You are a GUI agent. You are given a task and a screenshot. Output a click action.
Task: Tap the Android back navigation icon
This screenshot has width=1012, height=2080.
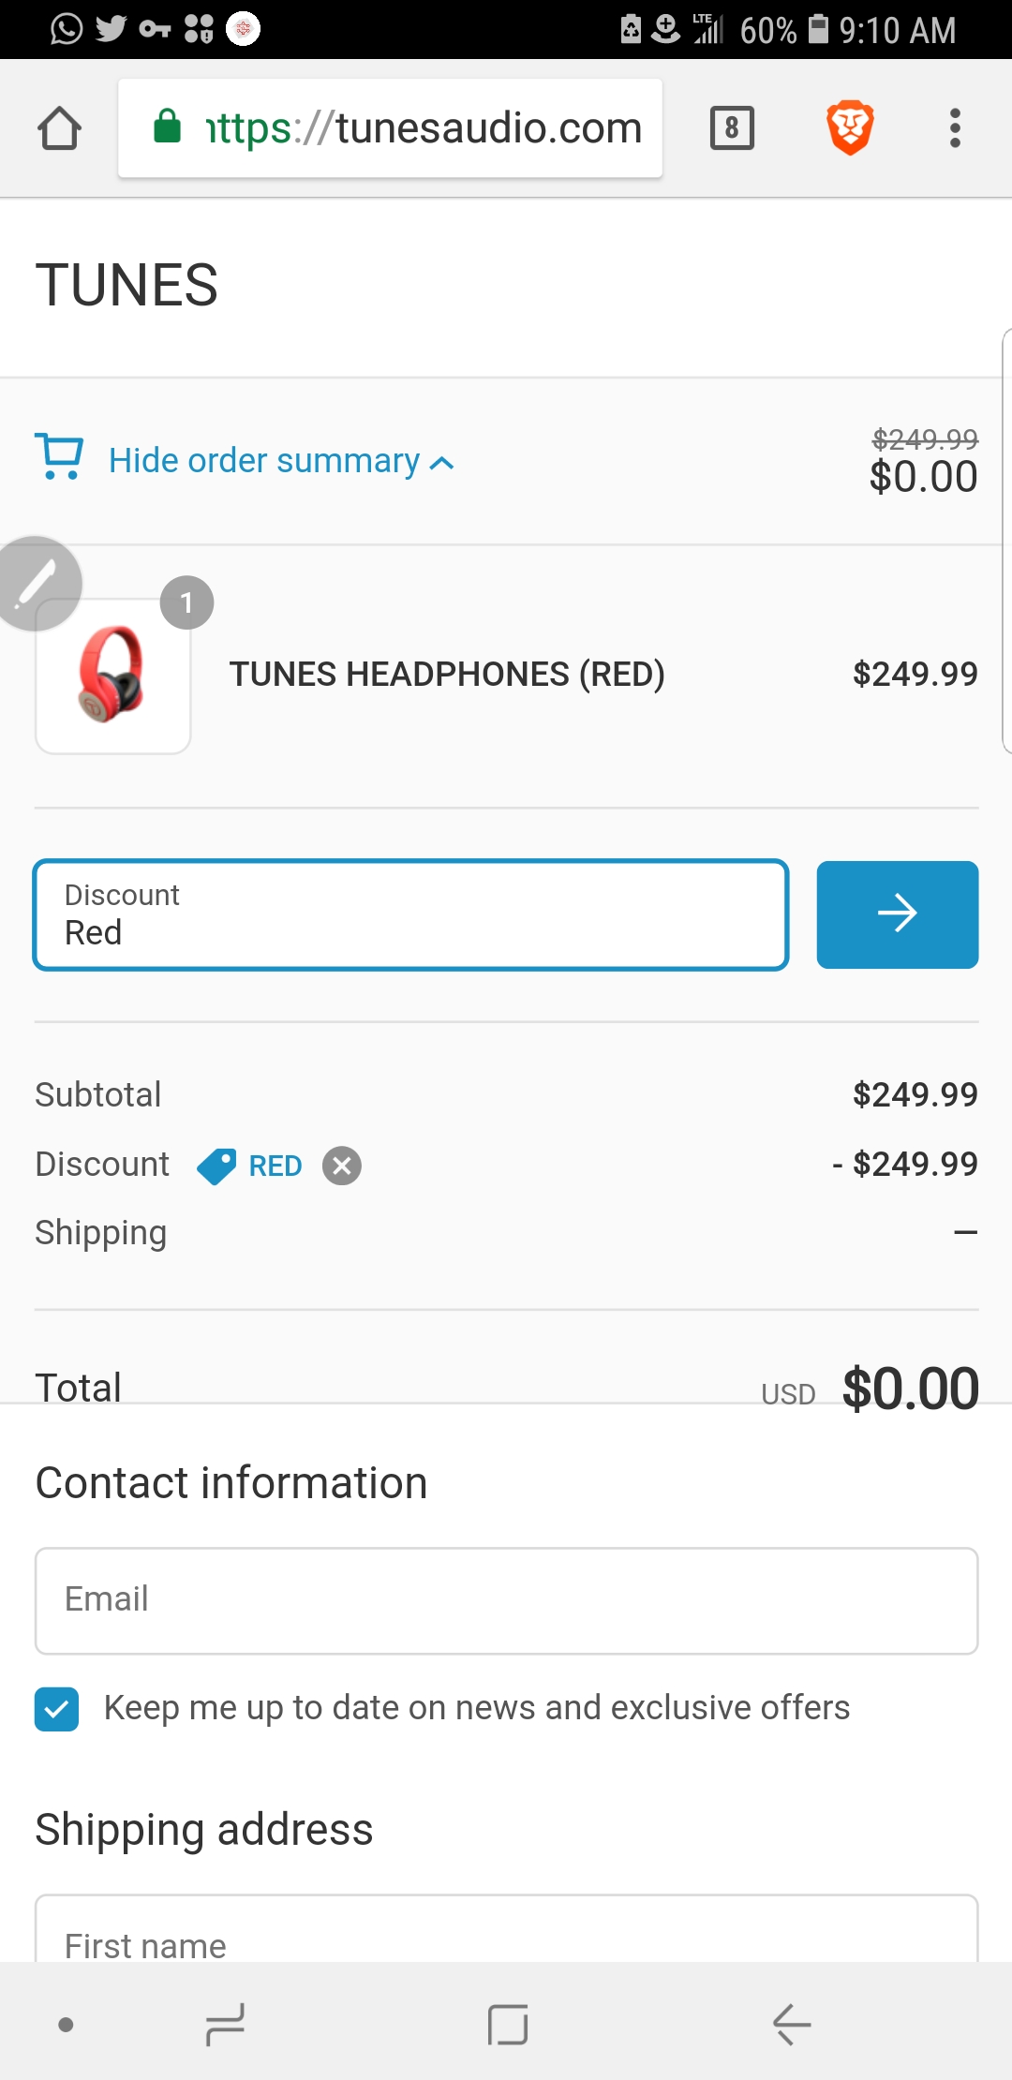[792, 2025]
